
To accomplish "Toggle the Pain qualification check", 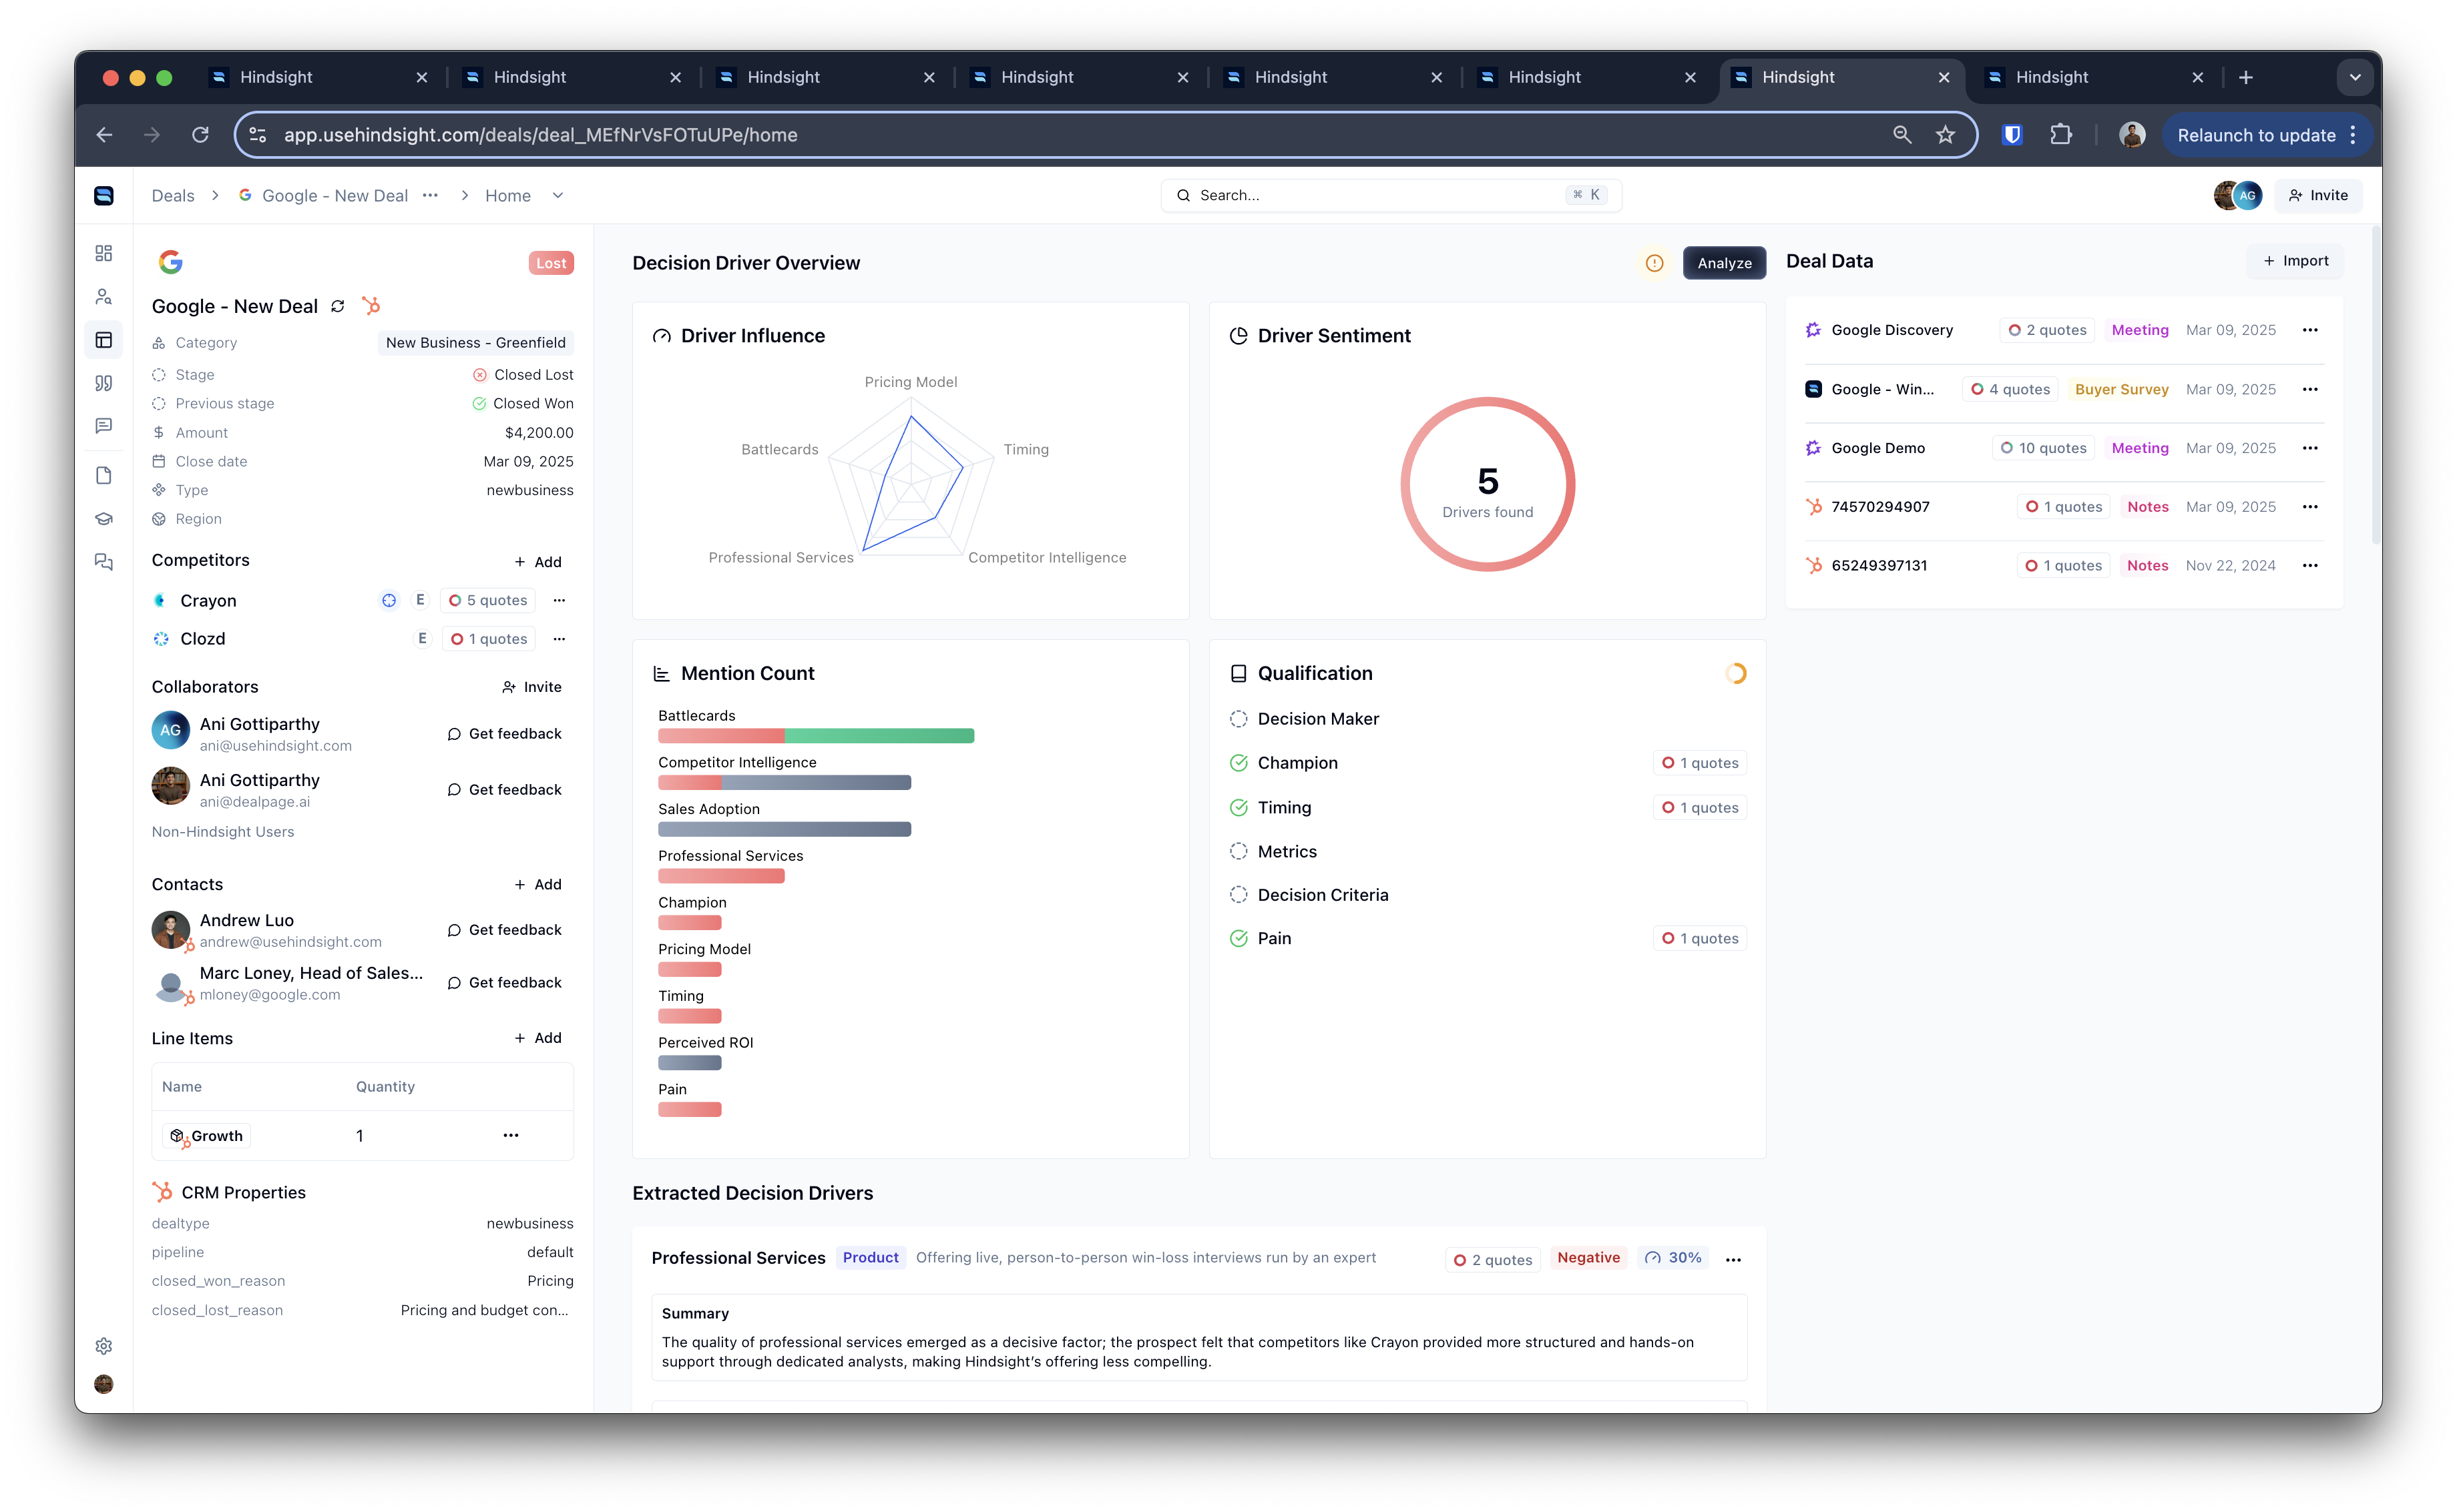I will (1239, 939).
